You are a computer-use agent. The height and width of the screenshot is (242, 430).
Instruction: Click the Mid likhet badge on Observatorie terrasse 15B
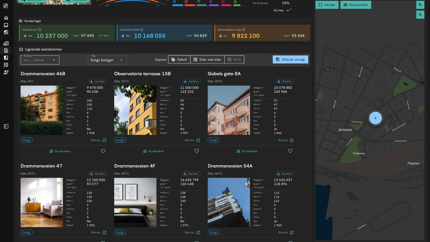click(x=191, y=81)
